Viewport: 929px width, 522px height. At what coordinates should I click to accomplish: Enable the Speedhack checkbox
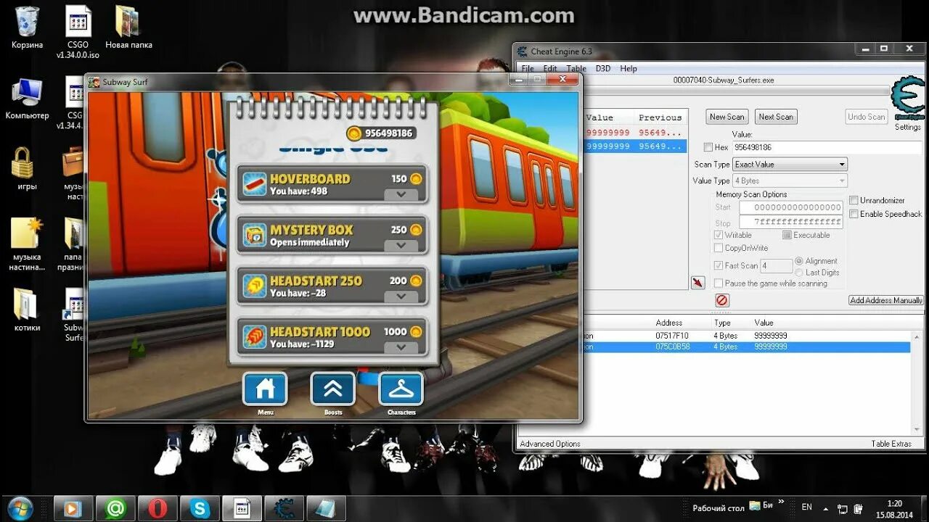pyautogui.click(x=854, y=214)
